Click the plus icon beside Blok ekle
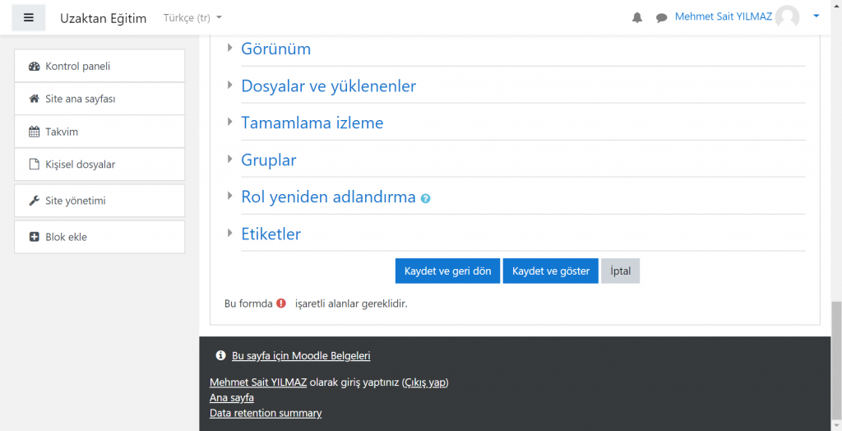This screenshot has width=842, height=431. click(35, 237)
